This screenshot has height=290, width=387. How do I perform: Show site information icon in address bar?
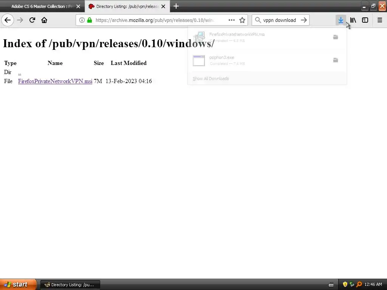coord(82,20)
